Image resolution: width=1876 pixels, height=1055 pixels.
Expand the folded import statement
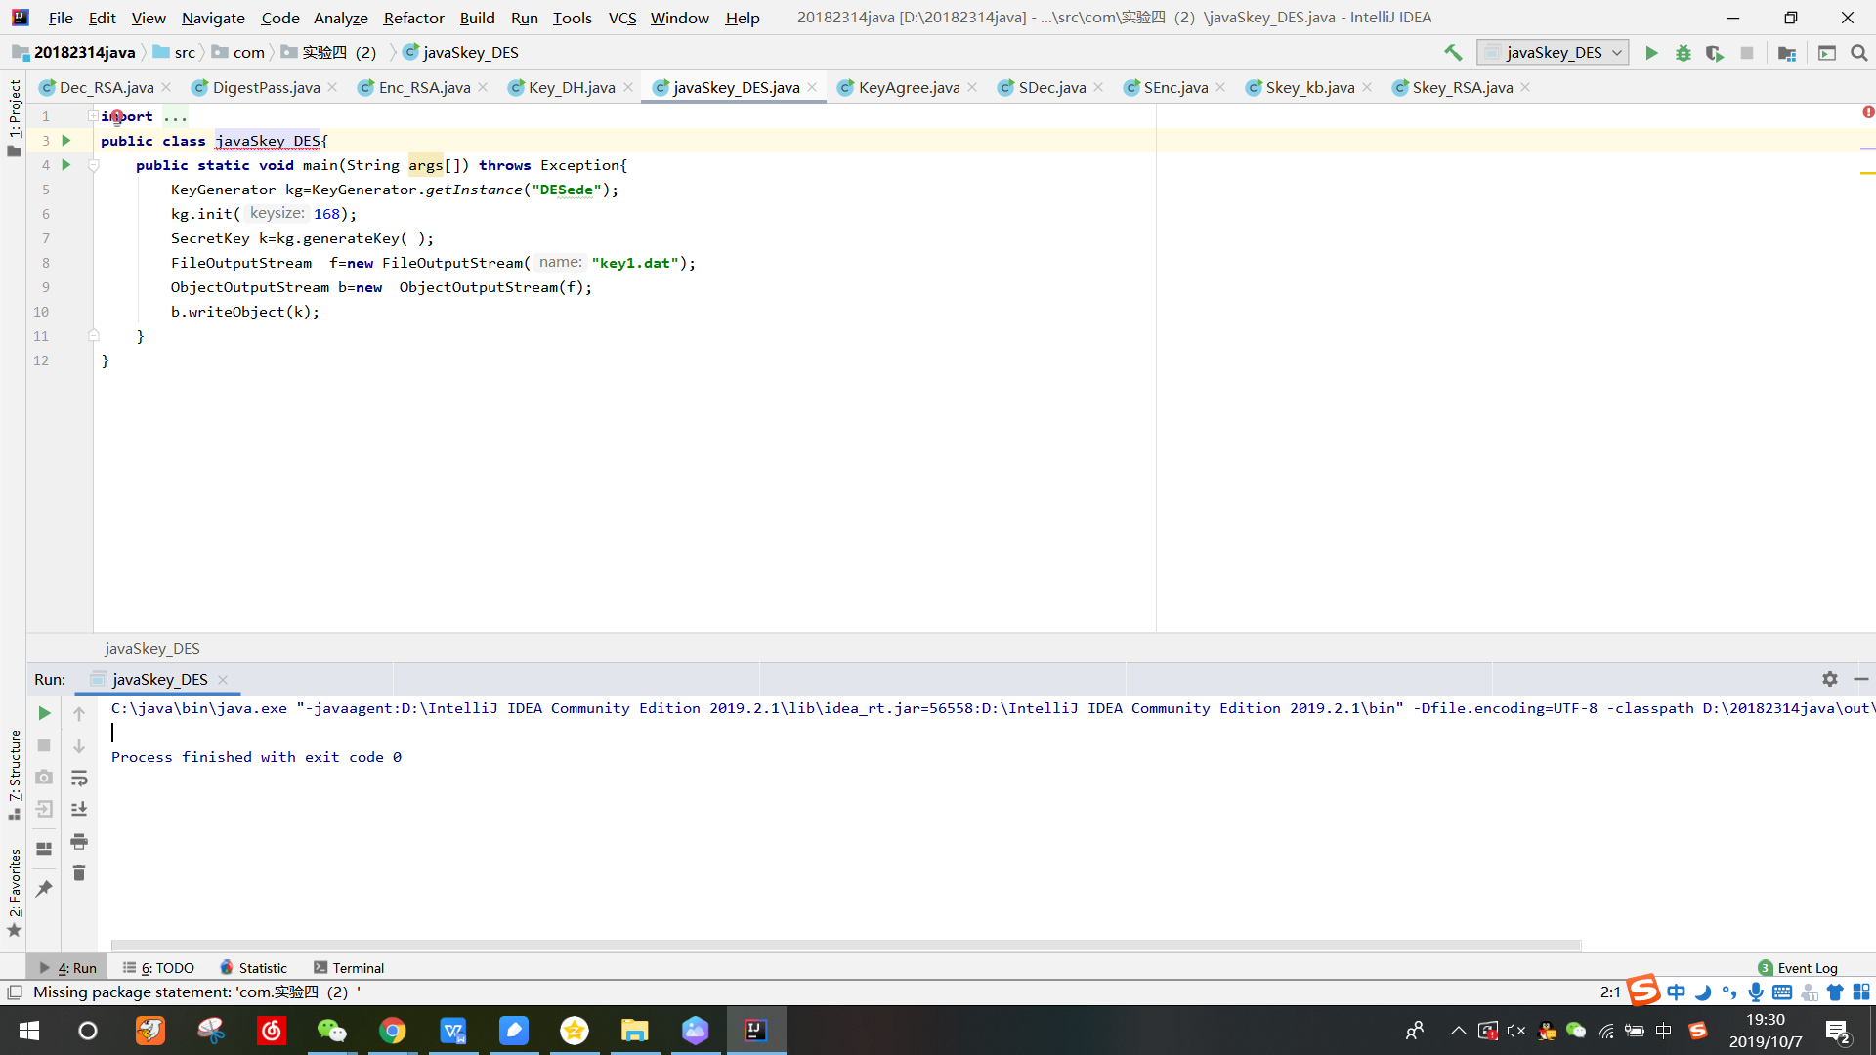coord(93,116)
